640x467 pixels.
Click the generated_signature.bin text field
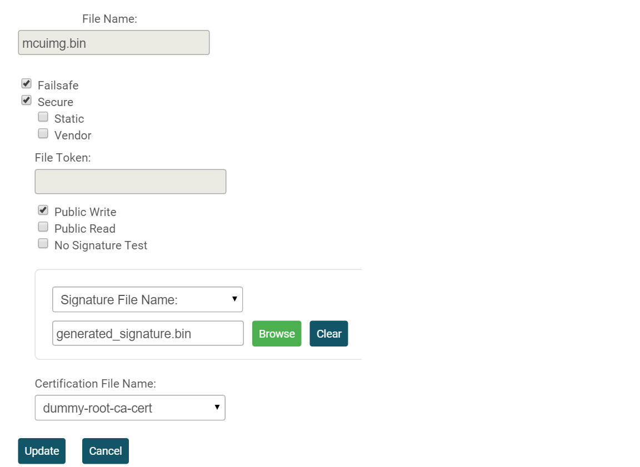coord(148,334)
